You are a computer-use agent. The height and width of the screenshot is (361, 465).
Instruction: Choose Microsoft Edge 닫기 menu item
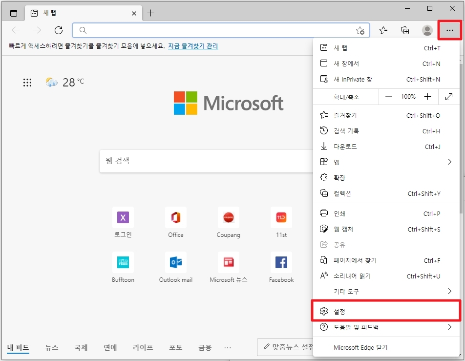tap(386, 347)
